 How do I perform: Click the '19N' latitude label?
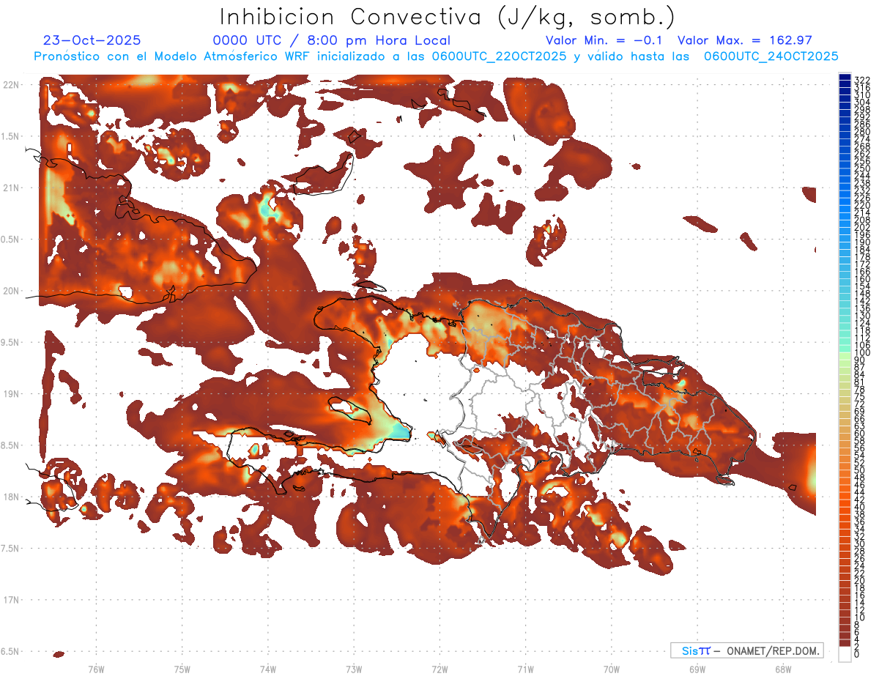(11, 394)
